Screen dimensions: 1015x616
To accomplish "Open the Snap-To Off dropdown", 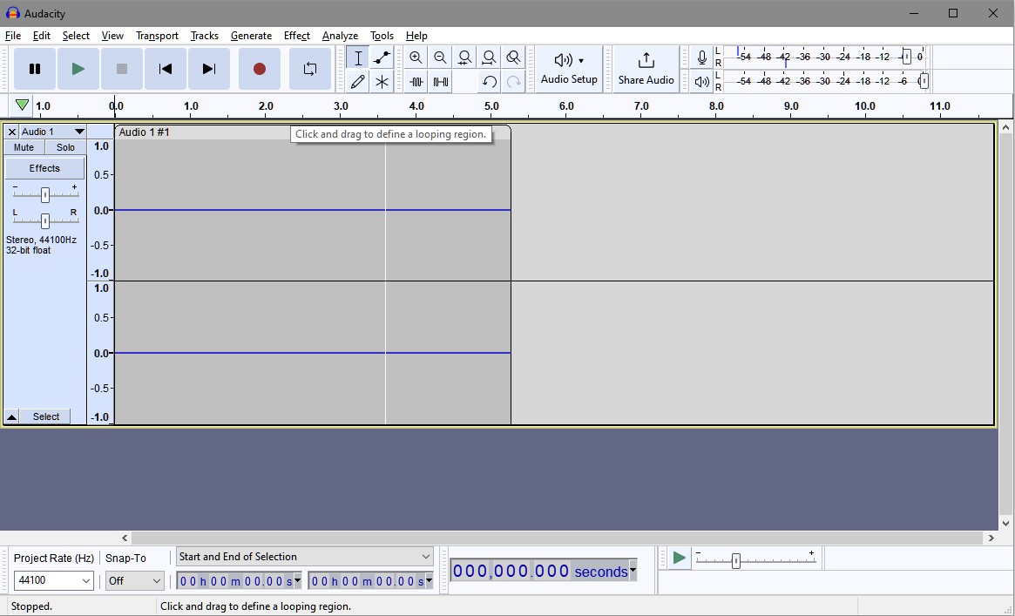I will point(157,580).
